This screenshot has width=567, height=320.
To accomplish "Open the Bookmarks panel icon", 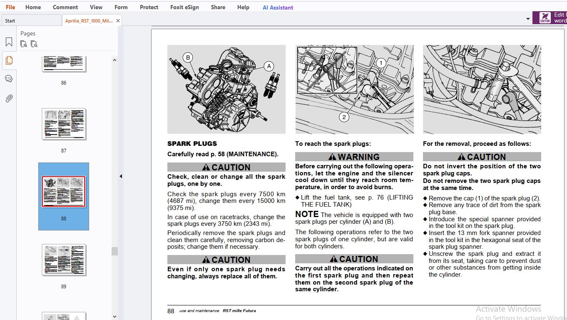I will point(9,42).
